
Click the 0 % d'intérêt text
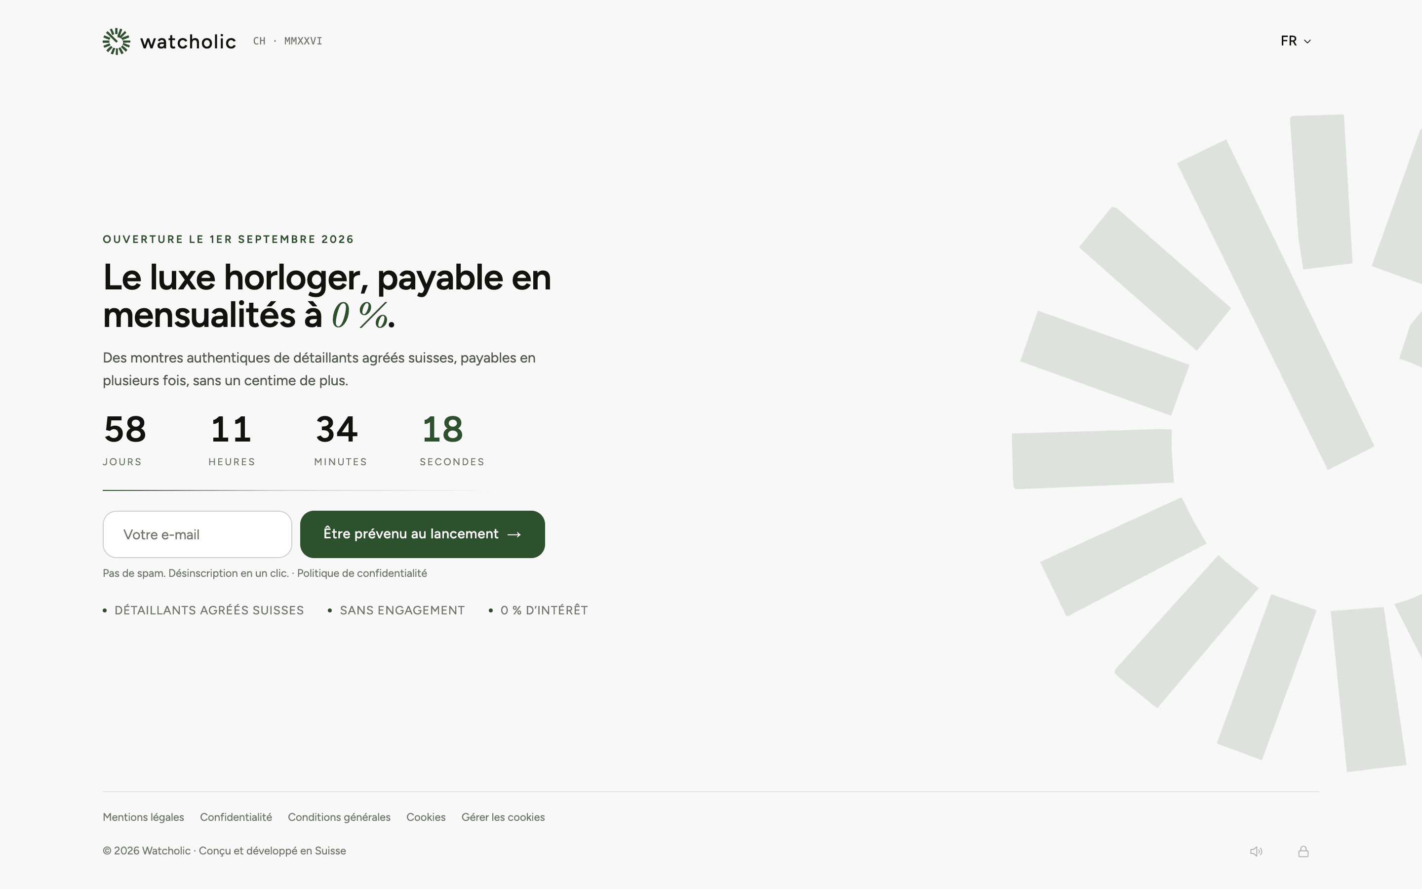[x=544, y=610]
